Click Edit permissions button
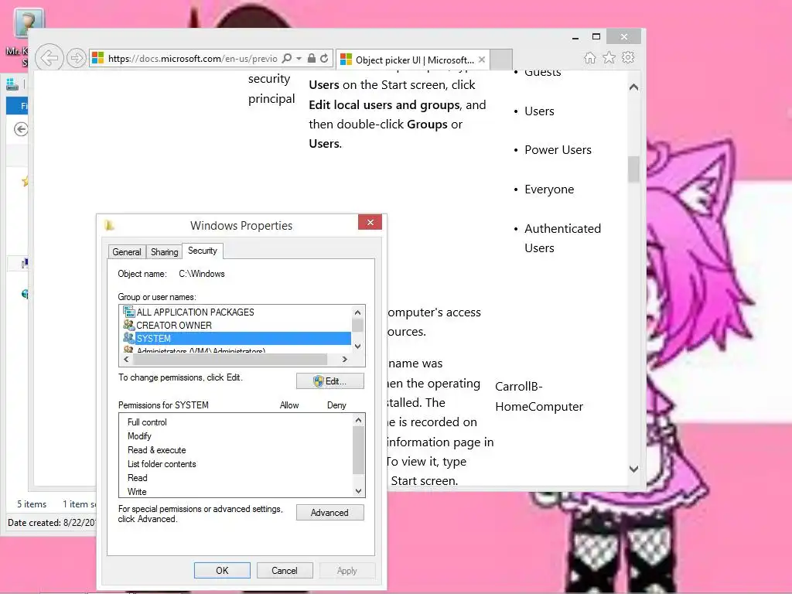792x594 pixels. click(x=329, y=381)
